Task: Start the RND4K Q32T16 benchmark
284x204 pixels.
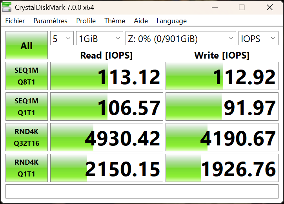Action: (x=27, y=137)
